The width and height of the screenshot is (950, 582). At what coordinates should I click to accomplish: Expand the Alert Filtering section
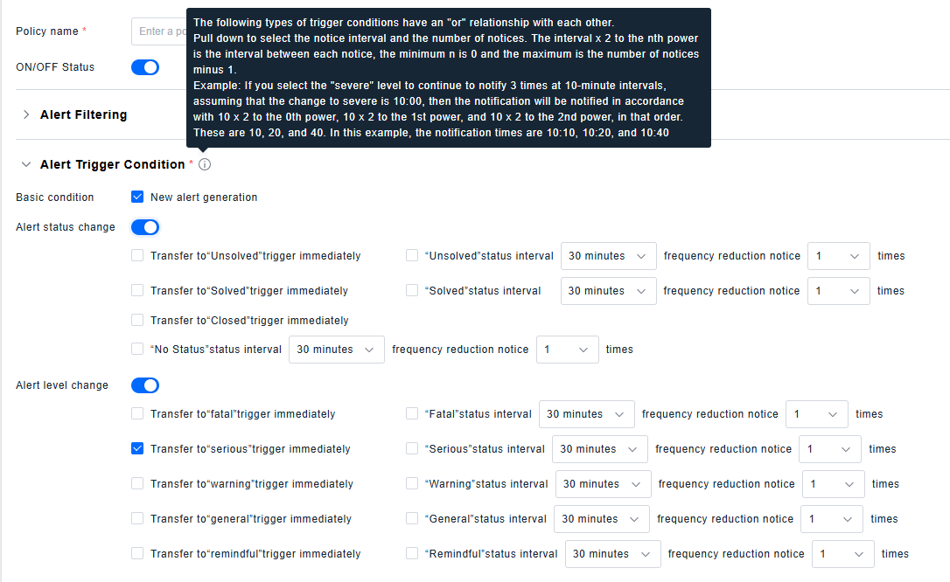click(x=26, y=114)
